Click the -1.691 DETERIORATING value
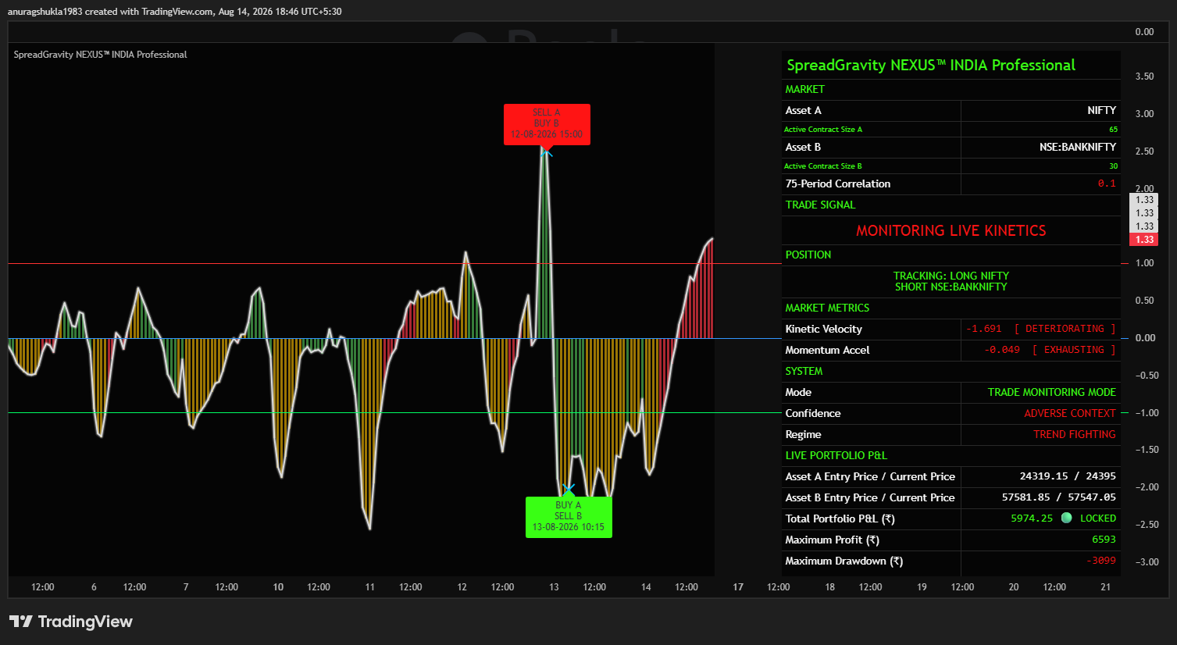The height and width of the screenshot is (645, 1177). (1041, 330)
